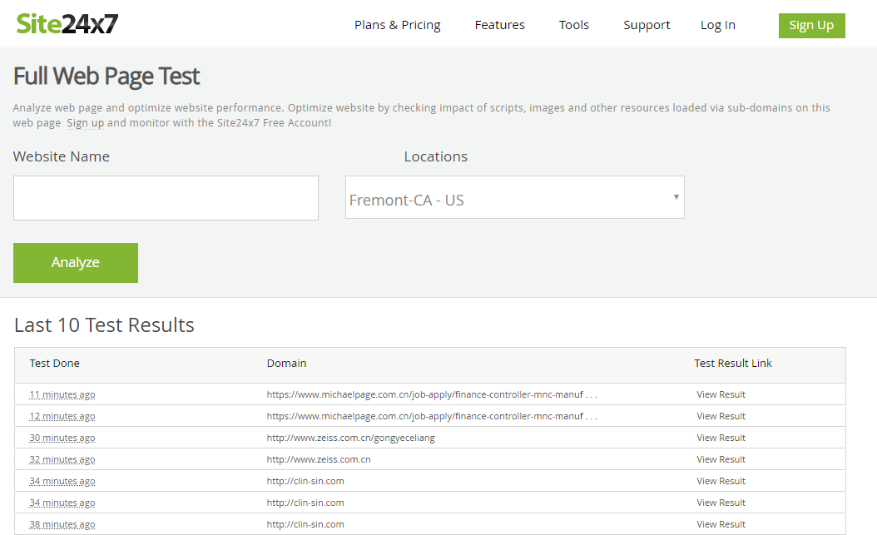View Result for the 12 minutes ago test
The image size is (877, 535).
[721, 416]
